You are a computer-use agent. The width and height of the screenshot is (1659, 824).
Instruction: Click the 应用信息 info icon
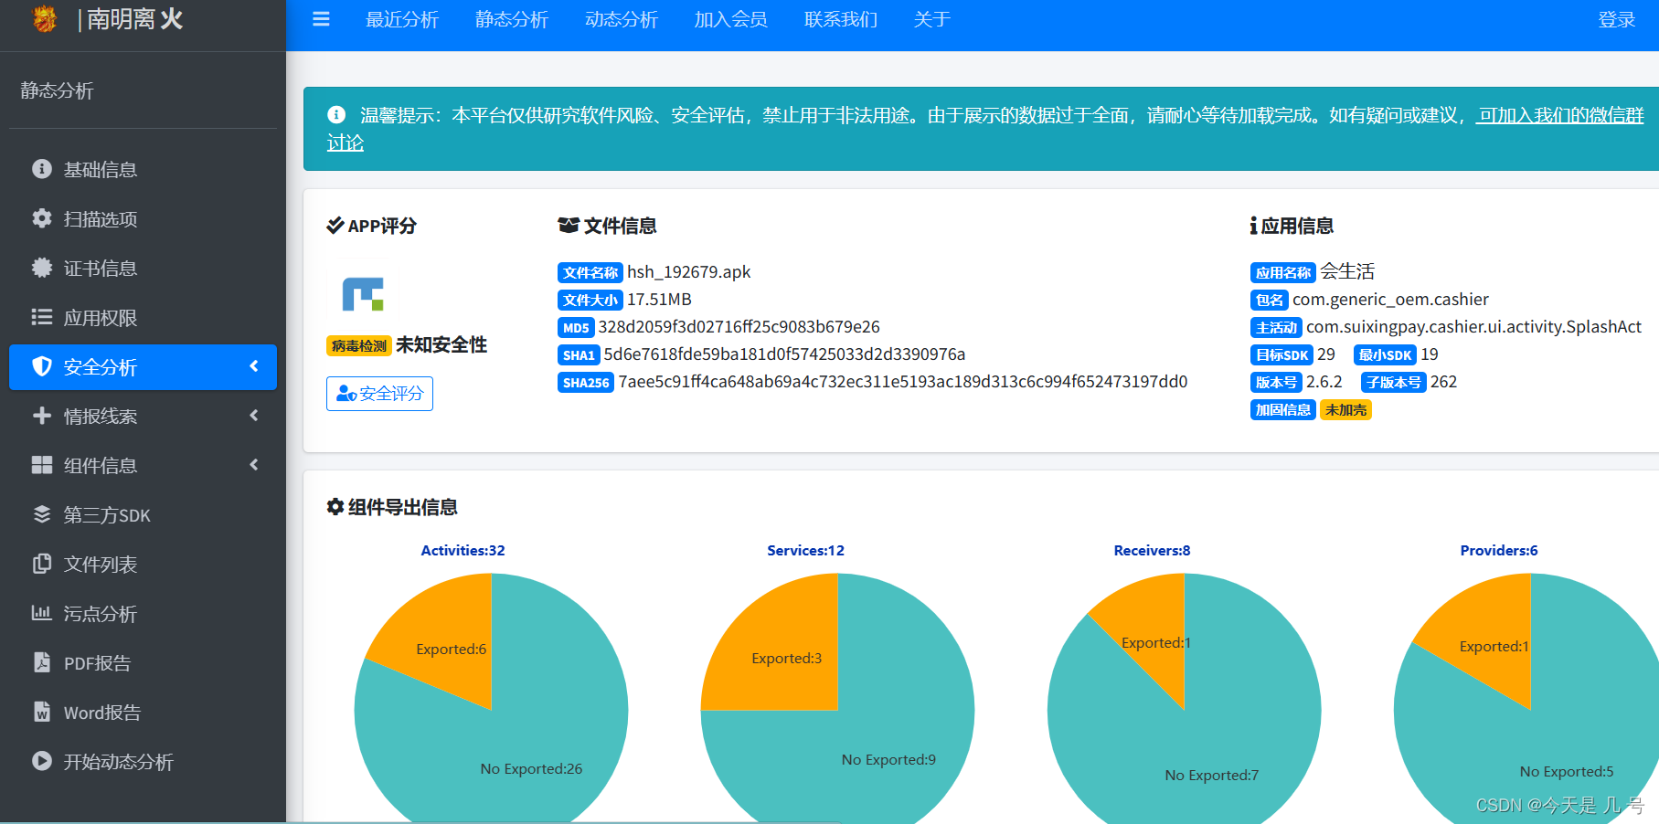tap(1254, 226)
